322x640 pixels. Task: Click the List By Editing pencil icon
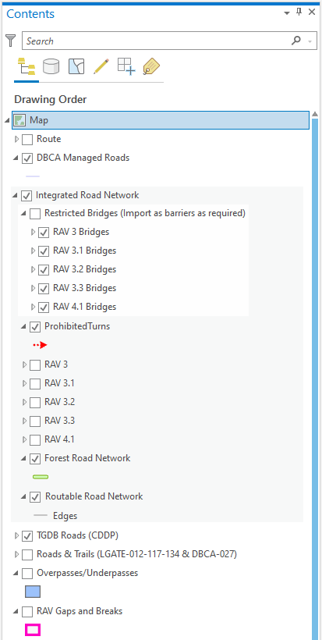tap(101, 66)
